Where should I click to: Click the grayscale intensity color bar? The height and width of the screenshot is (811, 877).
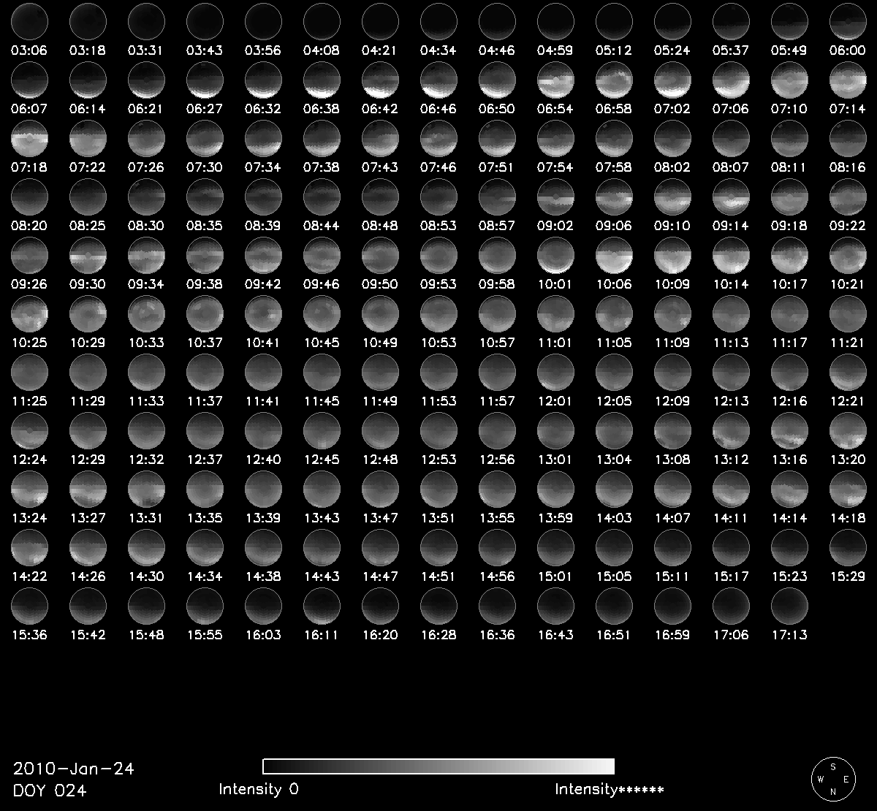pyautogui.click(x=438, y=766)
